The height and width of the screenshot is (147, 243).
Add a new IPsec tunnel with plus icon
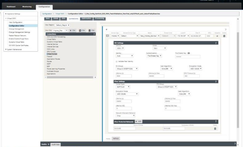(107, 30)
